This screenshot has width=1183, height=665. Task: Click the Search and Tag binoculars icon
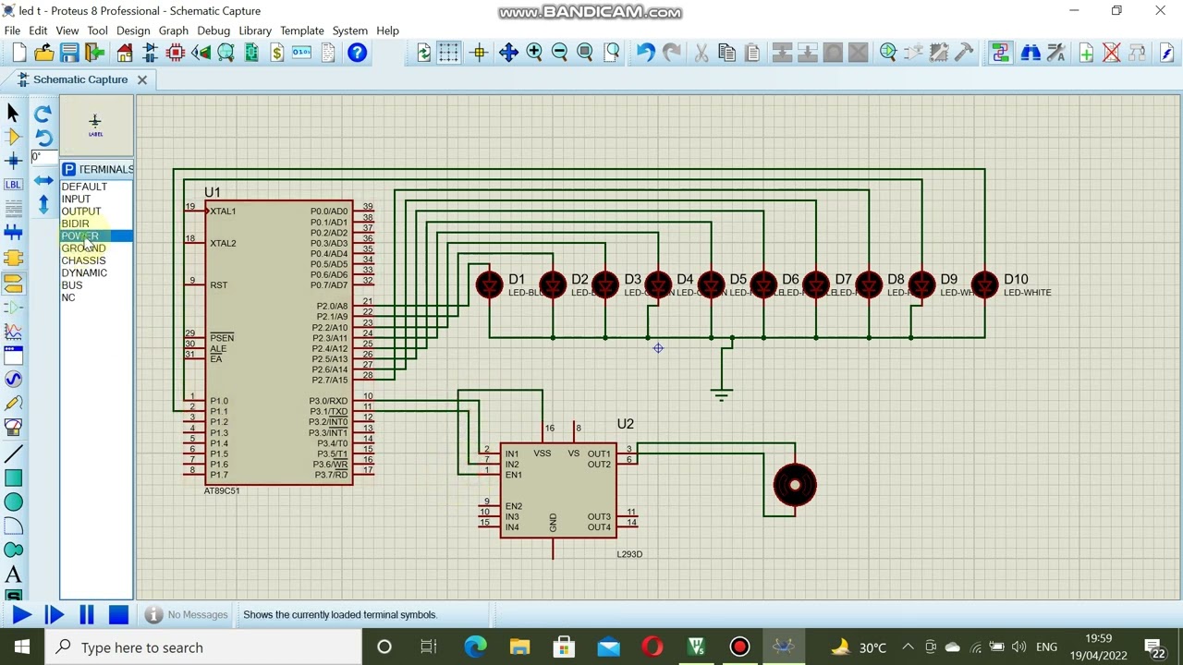coord(1031,53)
